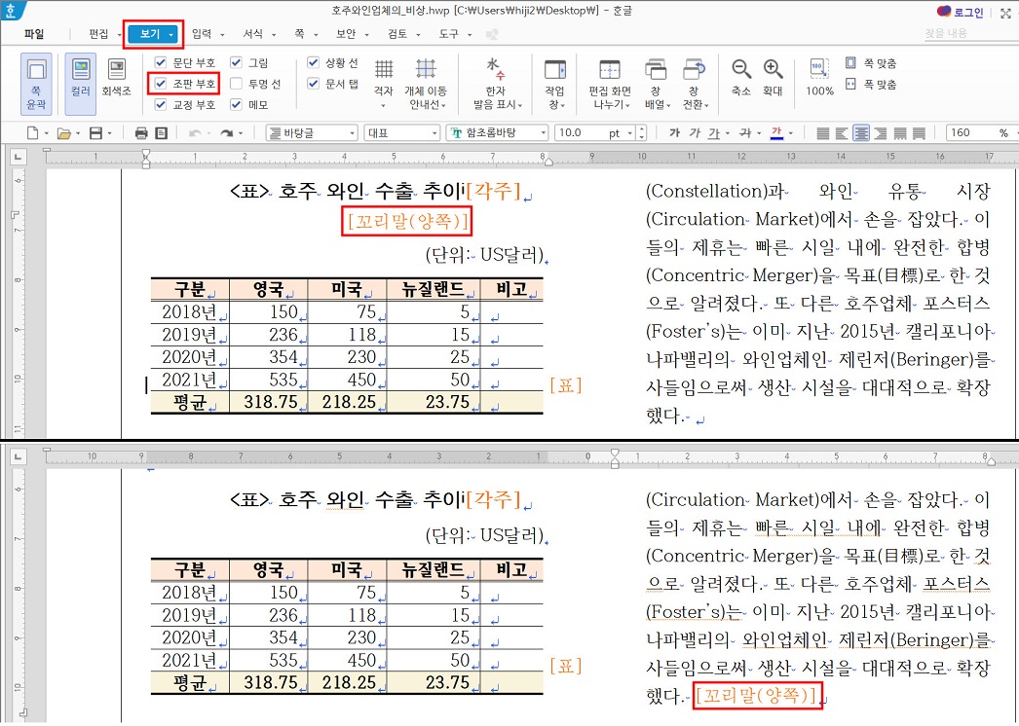This screenshot has height=726, width=1019.
Task: Apply bold 가 formatting
Action: pyautogui.click(x=674, y=133)
